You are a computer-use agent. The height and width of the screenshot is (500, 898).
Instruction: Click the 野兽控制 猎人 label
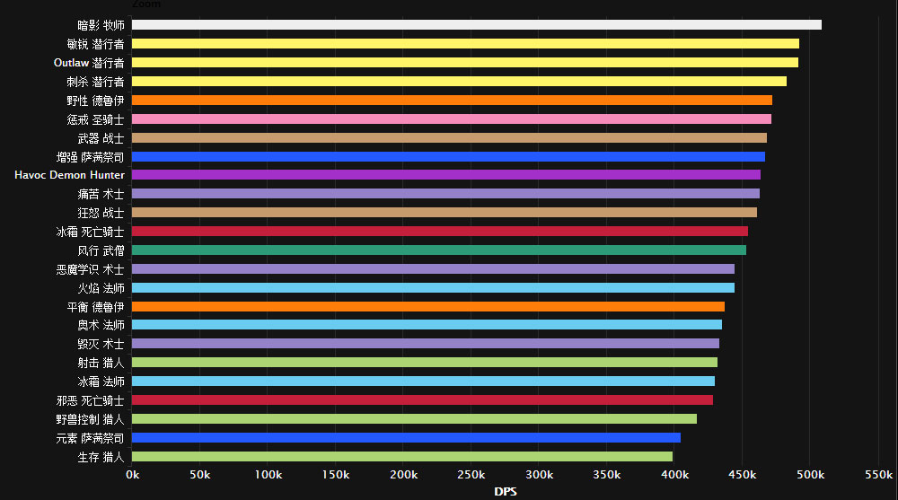point(90,420)
